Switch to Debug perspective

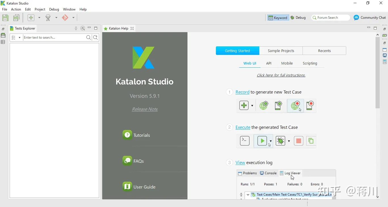(298, 18)
